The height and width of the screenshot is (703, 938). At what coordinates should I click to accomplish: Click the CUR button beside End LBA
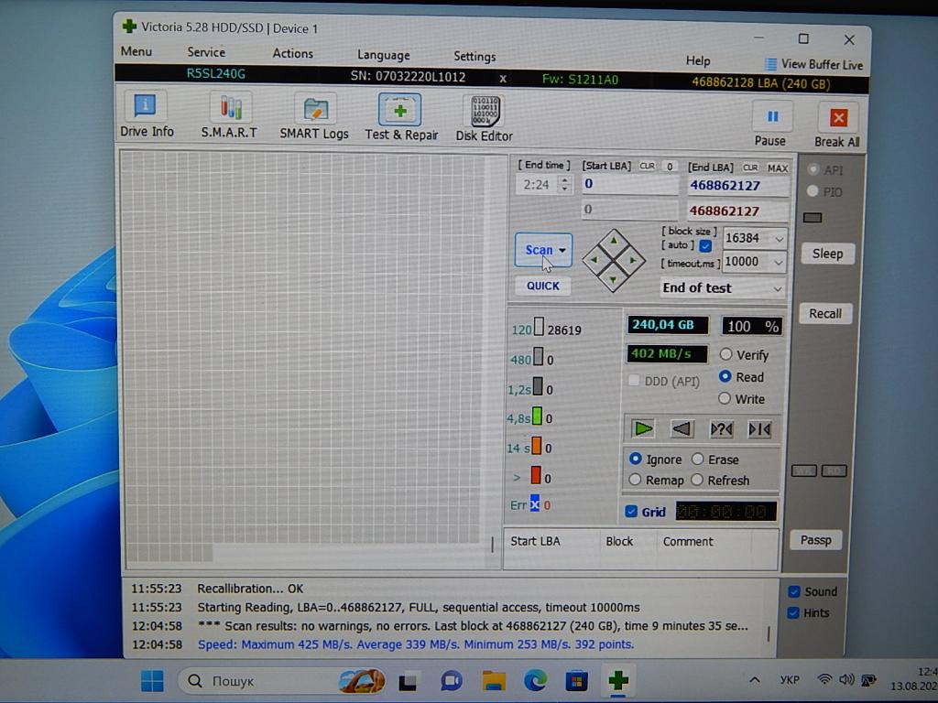(750, 168)
